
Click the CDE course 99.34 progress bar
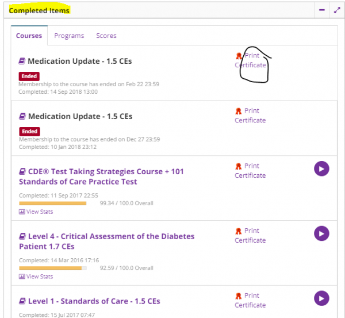point(53,203)
